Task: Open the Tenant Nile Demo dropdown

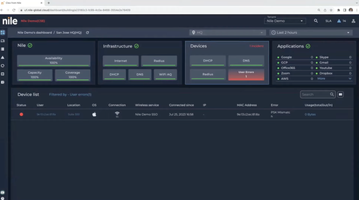Action: tap(285, 21)
